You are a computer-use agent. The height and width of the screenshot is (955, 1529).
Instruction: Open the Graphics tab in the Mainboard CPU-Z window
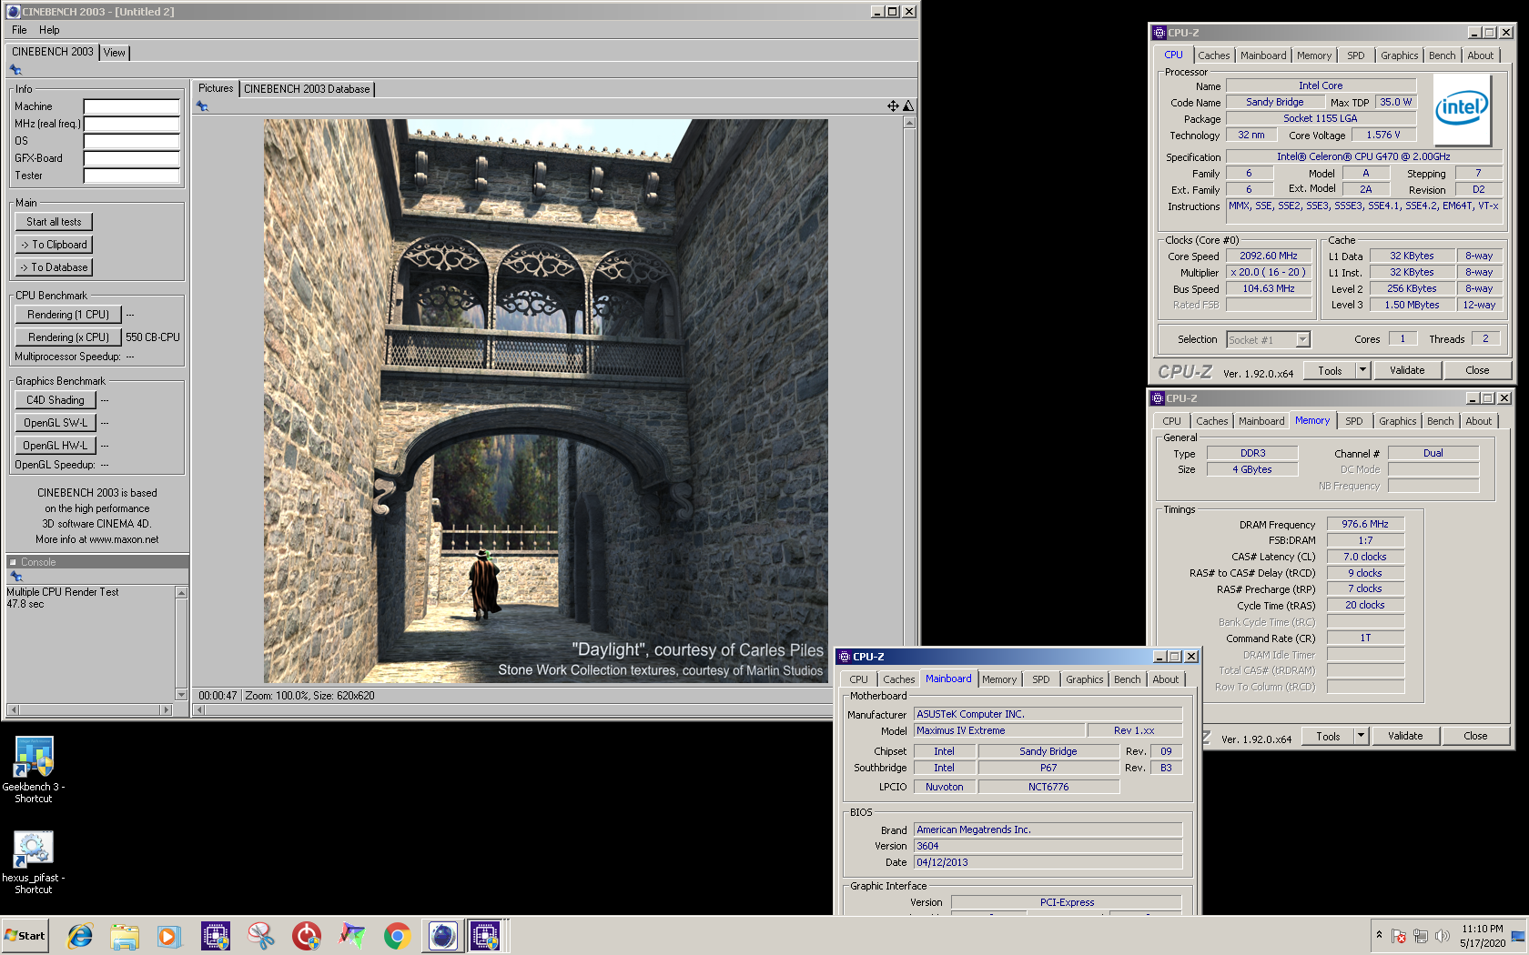pyautogui.click(x=1084, y=679)
